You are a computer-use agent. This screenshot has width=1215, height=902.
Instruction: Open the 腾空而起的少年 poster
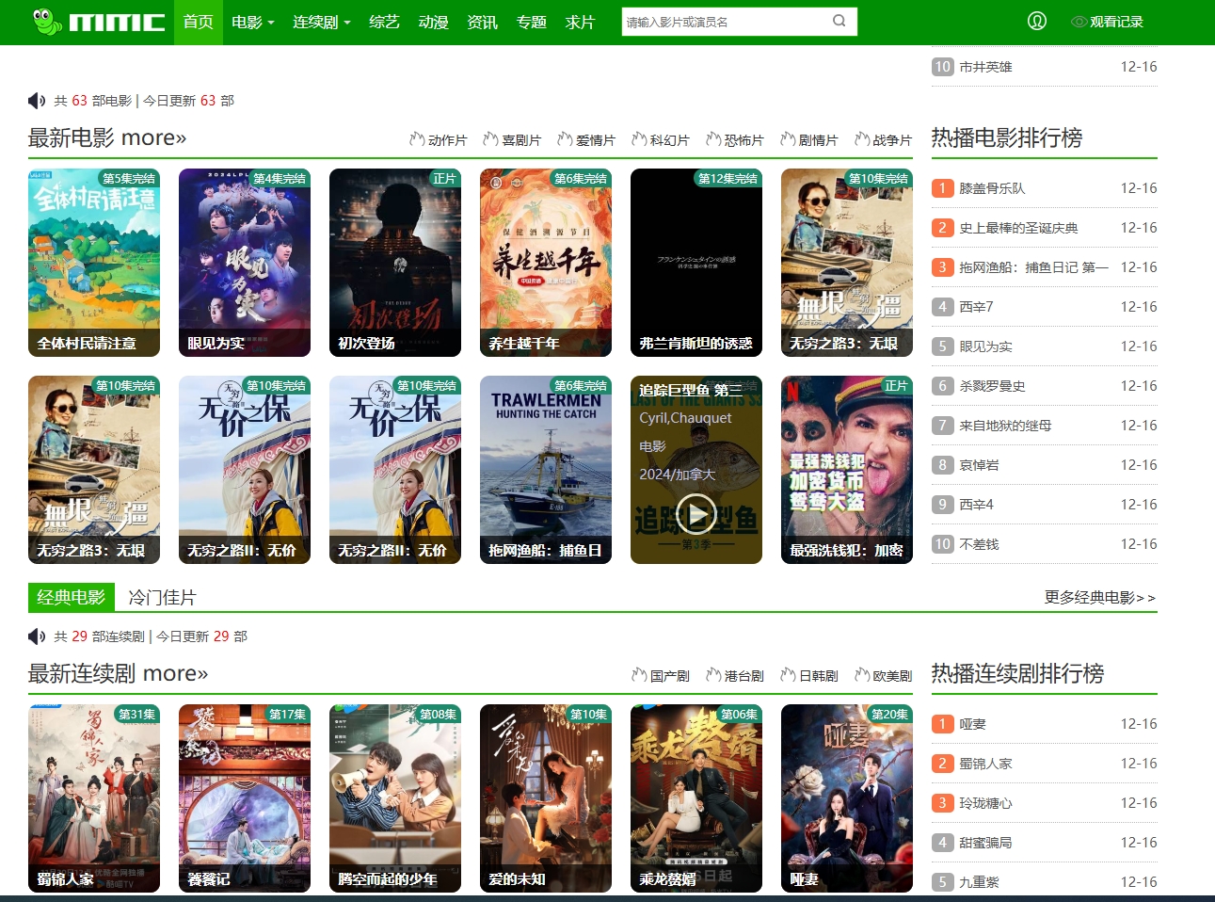point(395,798)
